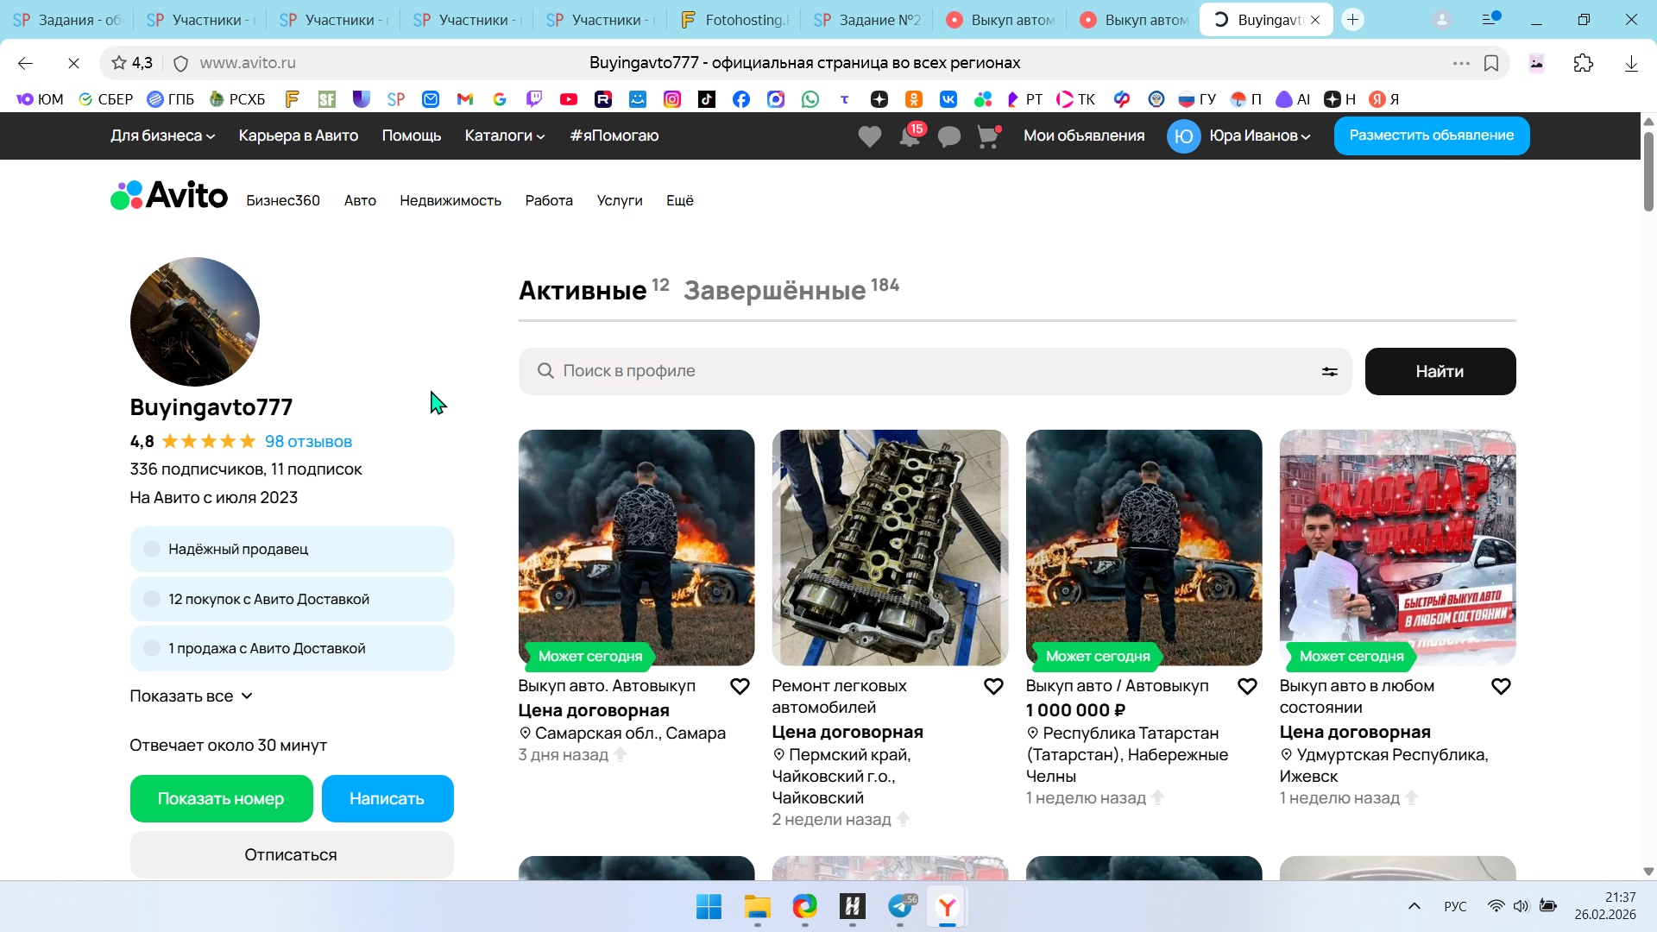
Task: Open browser extensions puzzle icon
Action: 1583,63
